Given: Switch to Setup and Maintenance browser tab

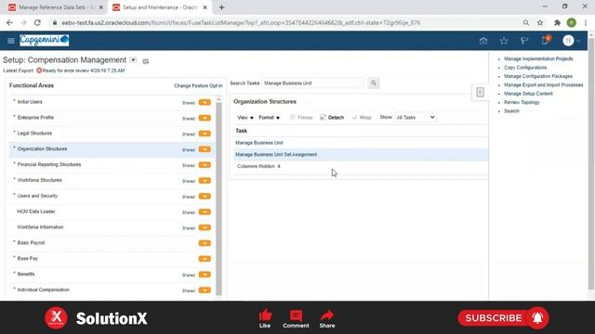Looking at the screenshot, I should tap(161, 7).
